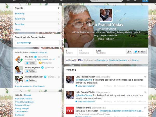156x117 pixels.
Task: Expand View conversation on first tweet
Action: [86, 86]
